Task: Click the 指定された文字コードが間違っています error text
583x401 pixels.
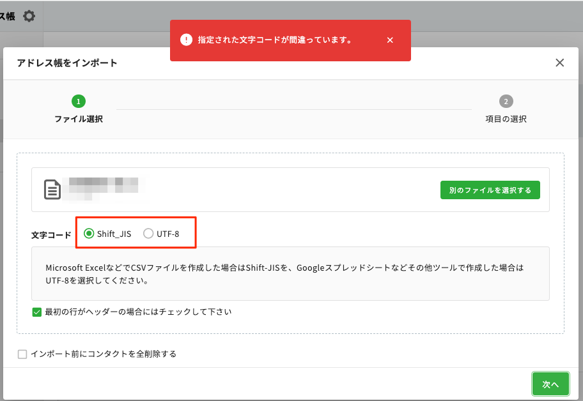Action: [x=275, y=40]
